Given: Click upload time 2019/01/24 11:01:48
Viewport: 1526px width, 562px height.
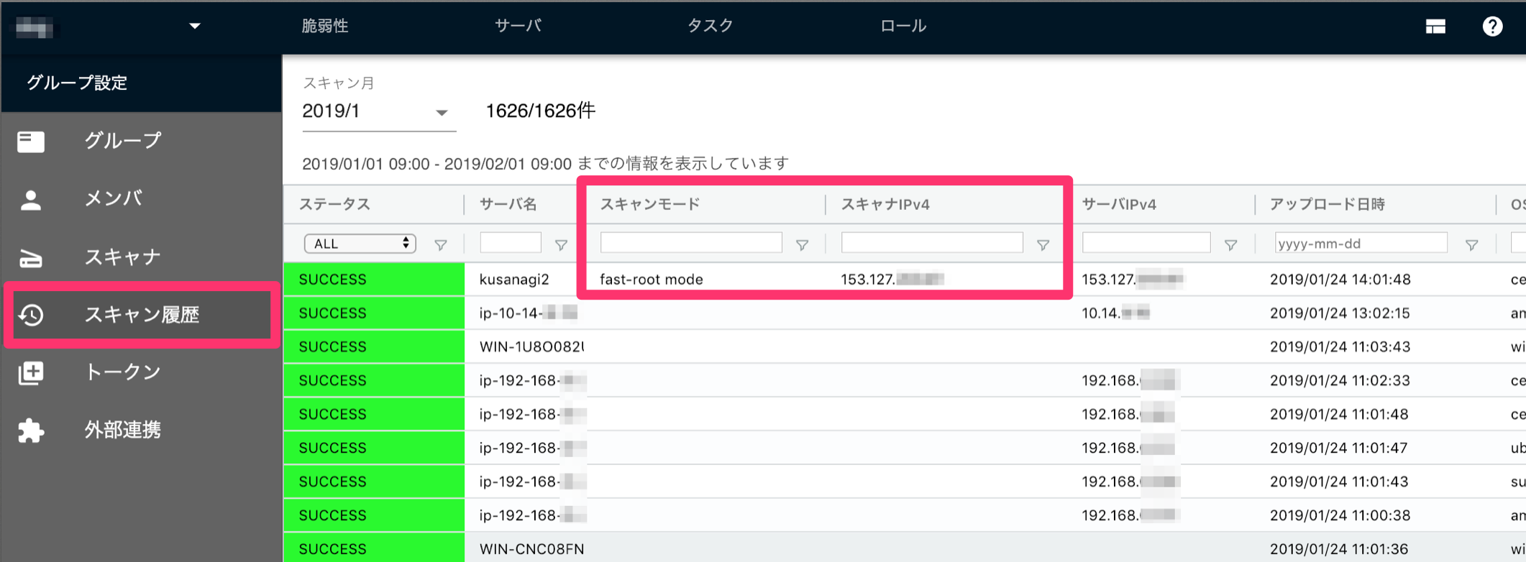Looking at the screenshot, I should 1340,415.
